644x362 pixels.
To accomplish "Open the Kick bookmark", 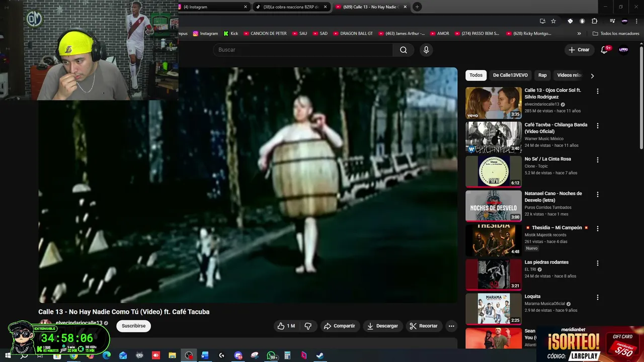I will (231, 34).
